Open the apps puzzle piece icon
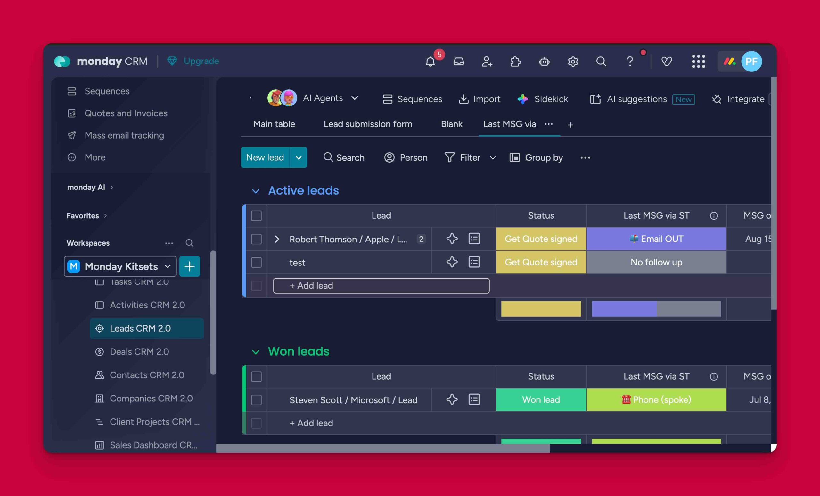This screenshot has height=496, width=820. pos(515,62)
